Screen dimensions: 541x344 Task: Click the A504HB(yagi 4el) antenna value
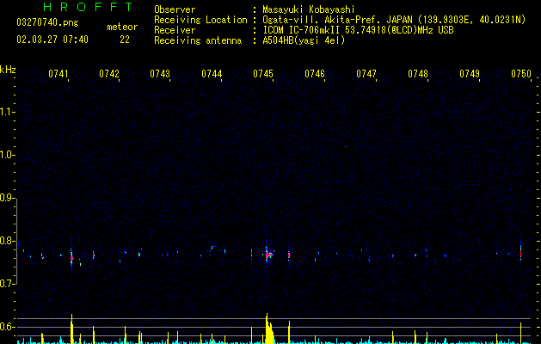(304, 40)
